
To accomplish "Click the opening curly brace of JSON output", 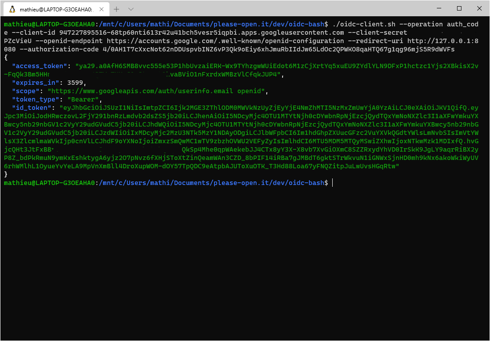I will click(x=6, y=58).
